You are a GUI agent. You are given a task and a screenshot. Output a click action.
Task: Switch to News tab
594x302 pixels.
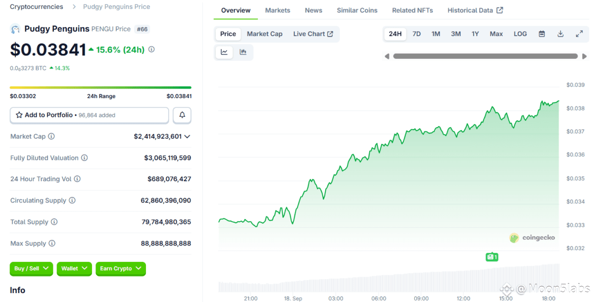313,10
